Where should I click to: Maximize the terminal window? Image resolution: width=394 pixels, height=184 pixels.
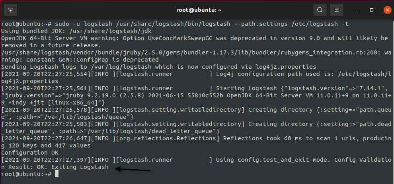(372, 10)
